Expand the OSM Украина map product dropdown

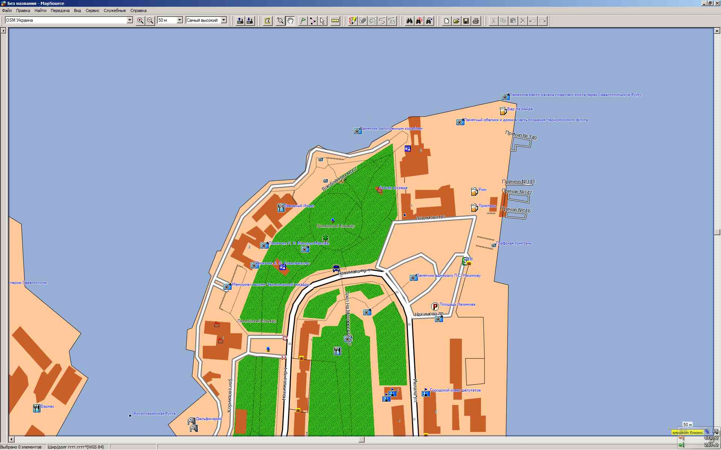[x=130, y=20]
